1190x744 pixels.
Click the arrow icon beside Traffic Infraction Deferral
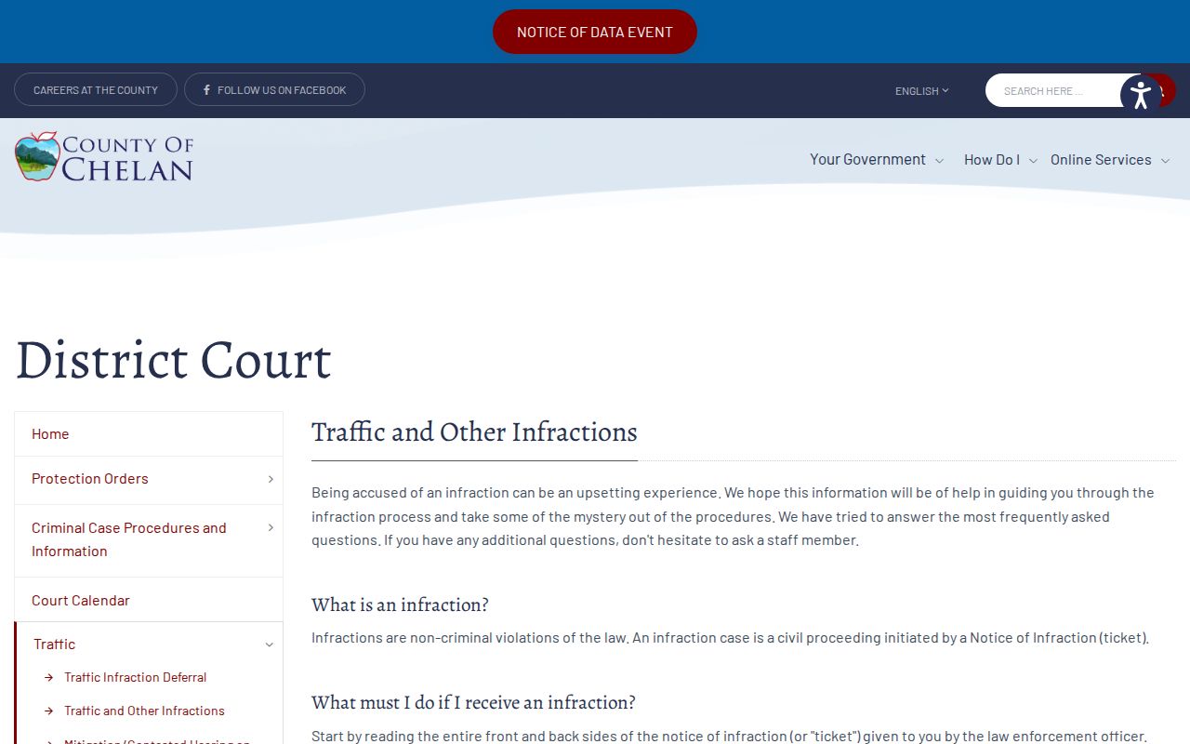click(x=49, y=678)
